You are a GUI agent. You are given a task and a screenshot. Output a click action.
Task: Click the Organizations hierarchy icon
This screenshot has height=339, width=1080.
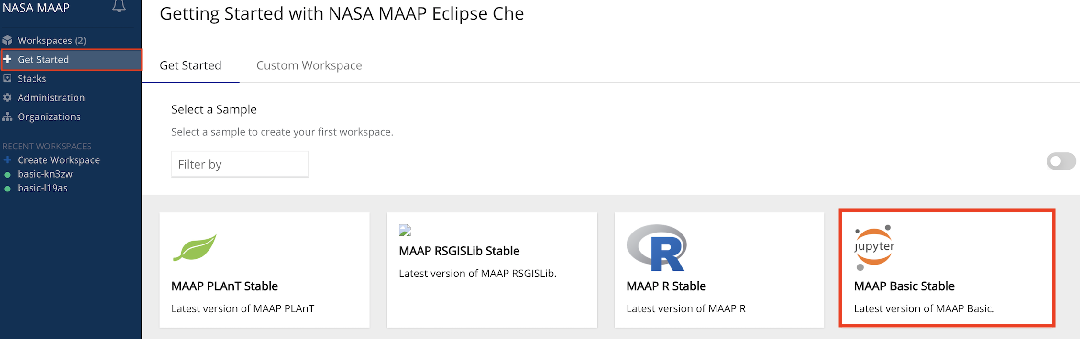click(7, 117)
